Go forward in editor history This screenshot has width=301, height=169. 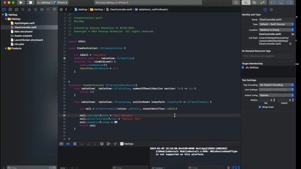(71, 9)
